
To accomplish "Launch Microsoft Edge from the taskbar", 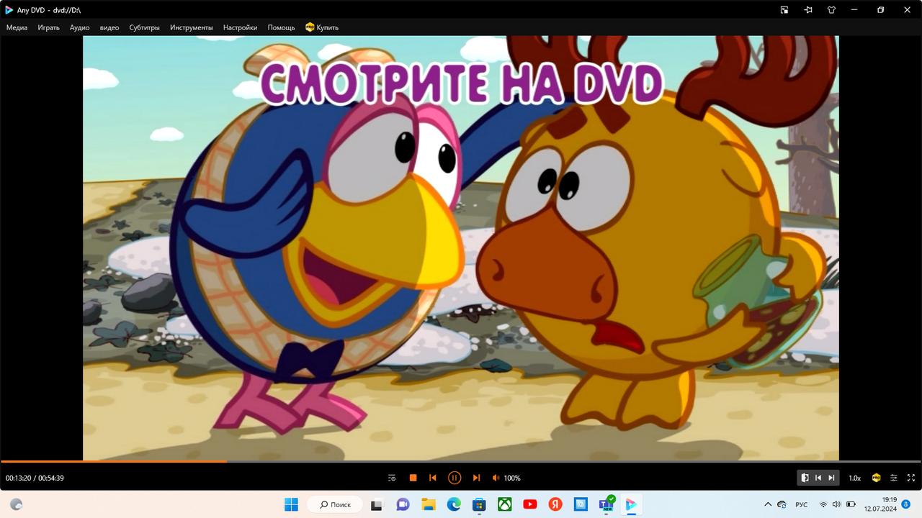I will pyautogui.click(x=454, y=504).
